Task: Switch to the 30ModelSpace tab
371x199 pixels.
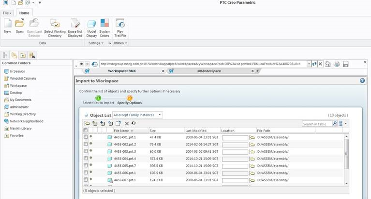Action: [x=209, y=71]
